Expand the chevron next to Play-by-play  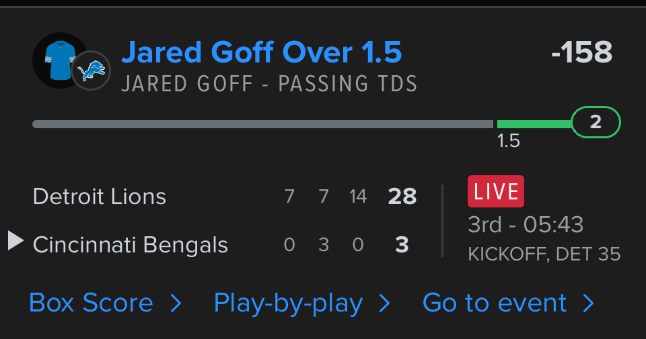[385, 304]
